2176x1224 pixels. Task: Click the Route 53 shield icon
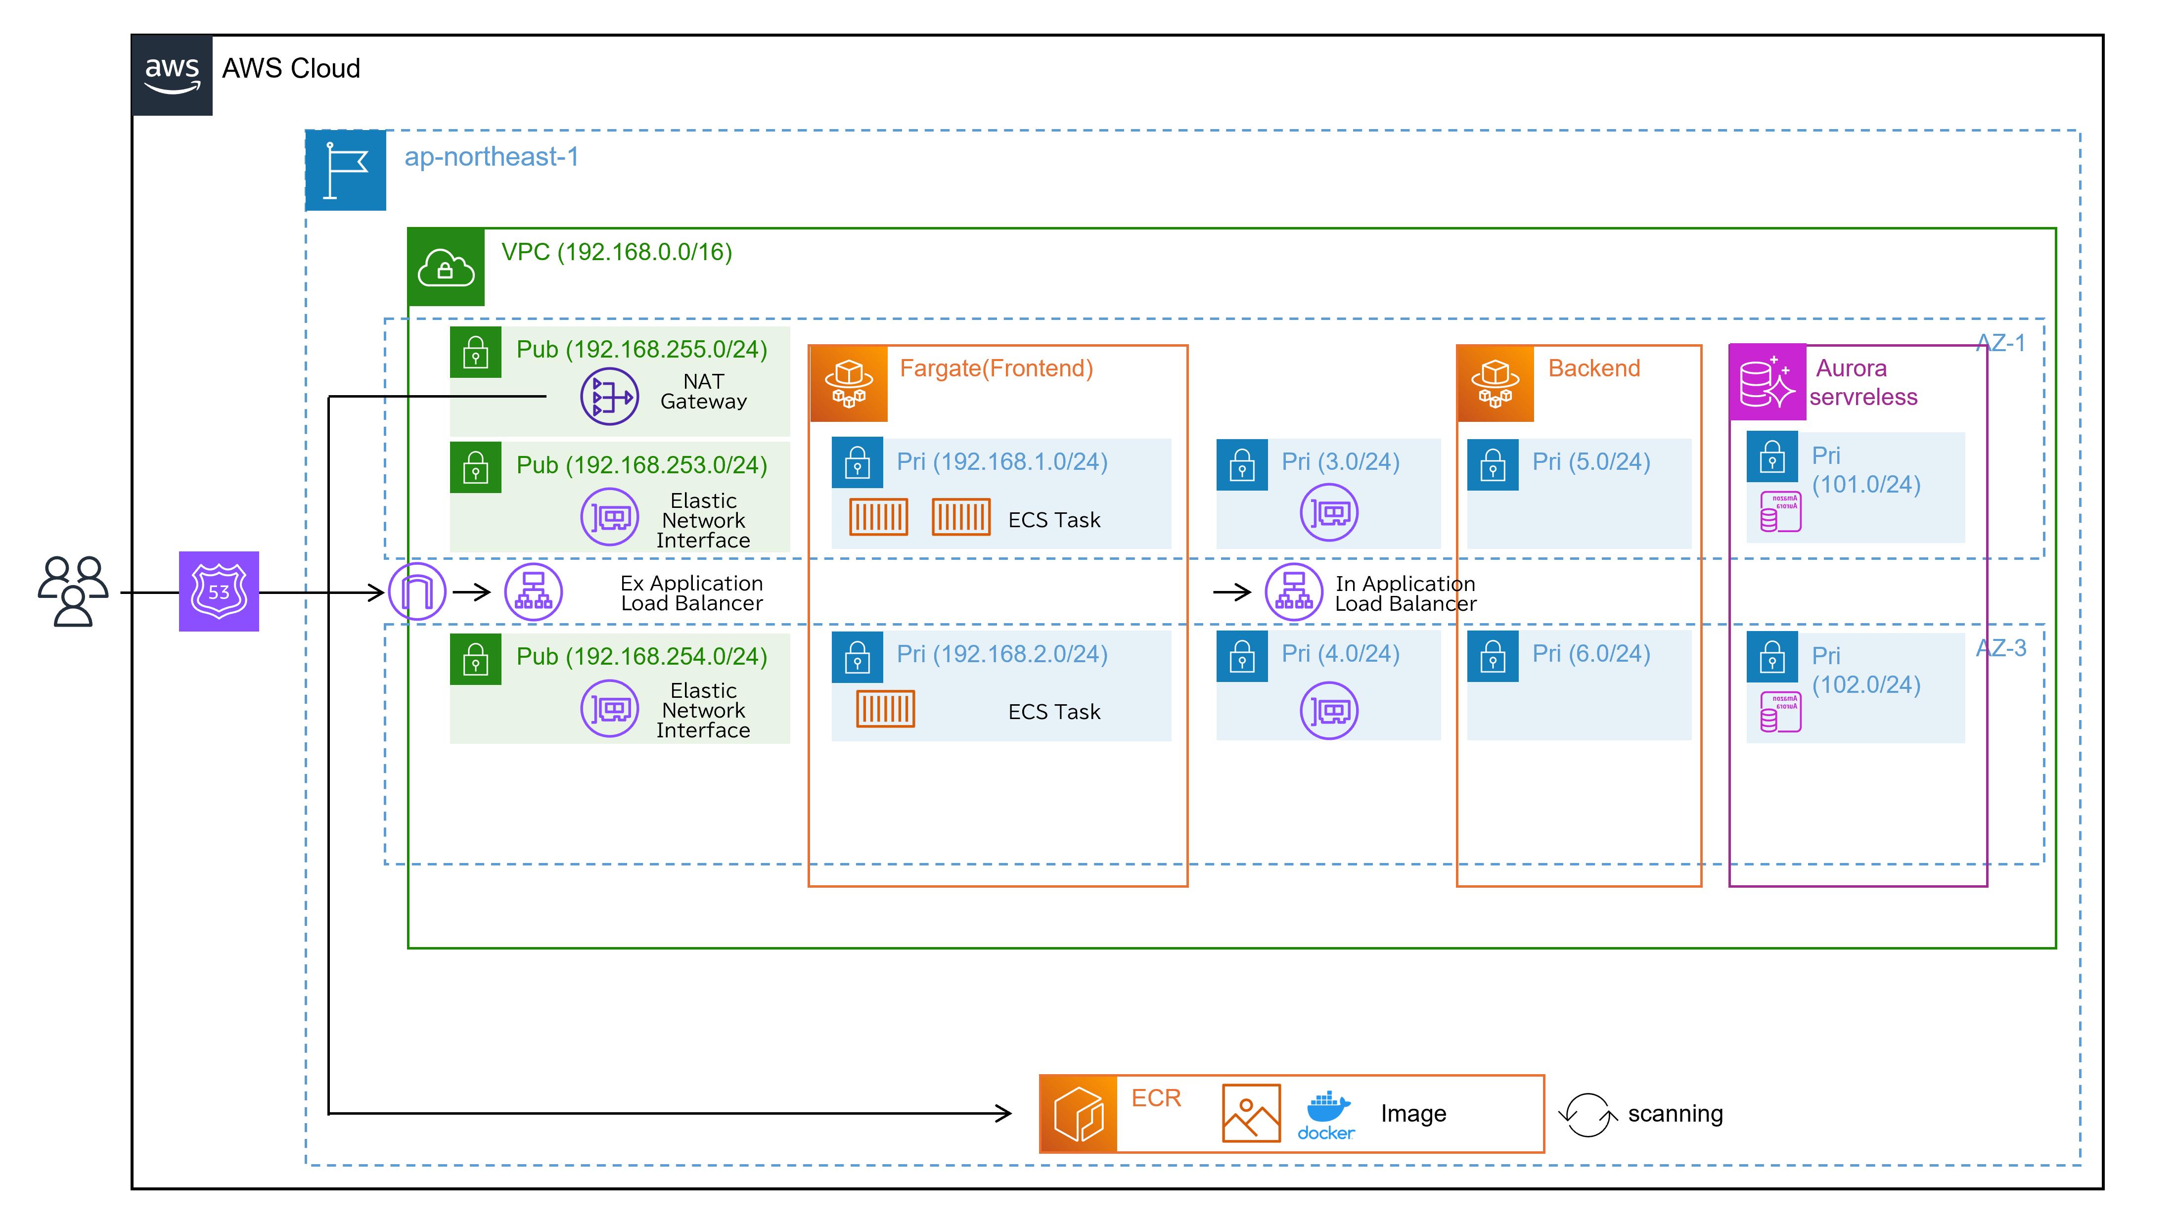tap(219, 591)
